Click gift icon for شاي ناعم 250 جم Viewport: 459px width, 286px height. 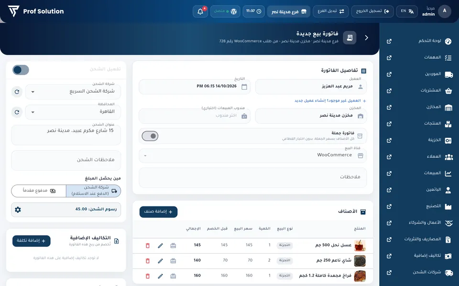pyautogui.click(x=173, y=261)
